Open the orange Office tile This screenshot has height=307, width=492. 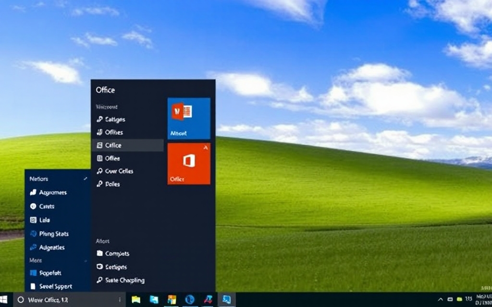coord(189,164)
